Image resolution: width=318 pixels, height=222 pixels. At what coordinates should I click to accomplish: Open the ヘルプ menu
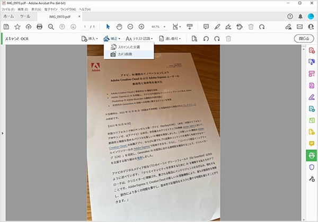[85, 10]
